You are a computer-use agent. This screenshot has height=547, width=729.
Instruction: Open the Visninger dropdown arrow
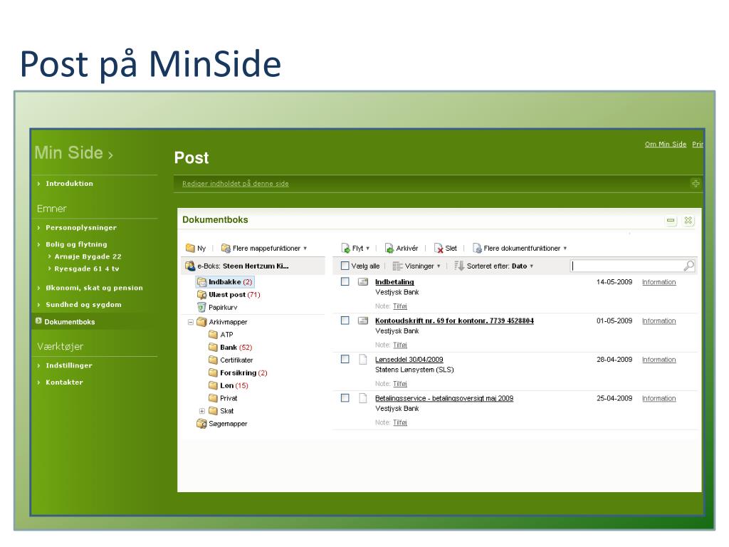439,266
